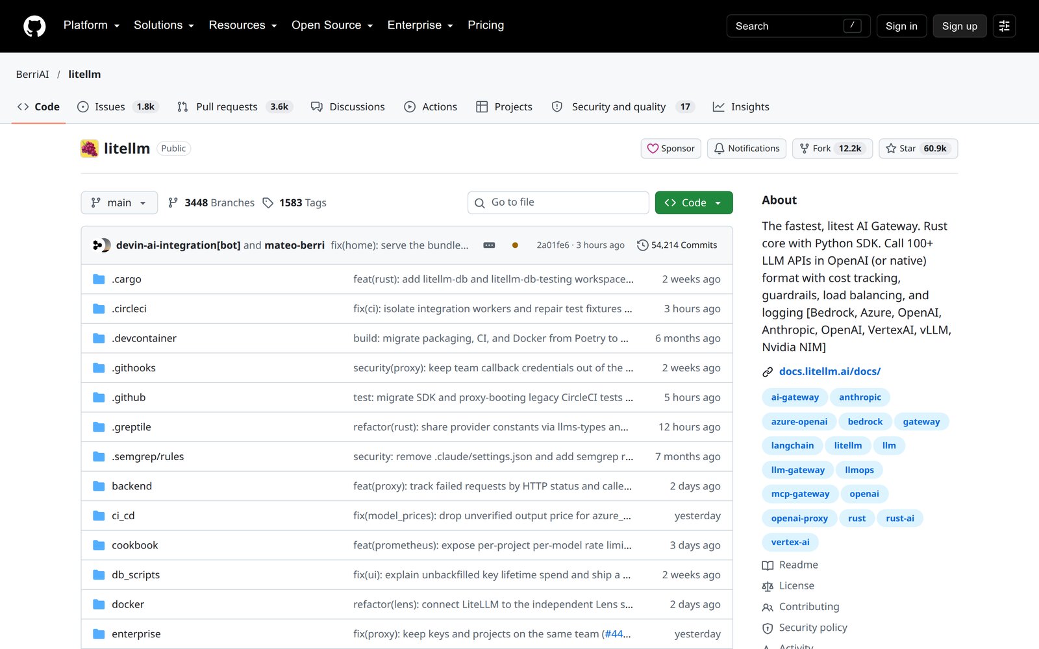
Task: Switch to the Actions tab
Action: pyautogui.click(x=431, y=107)
